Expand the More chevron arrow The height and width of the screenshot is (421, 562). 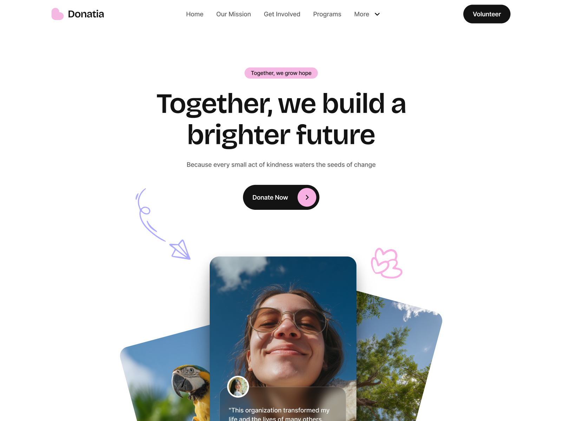pos(377,14)
